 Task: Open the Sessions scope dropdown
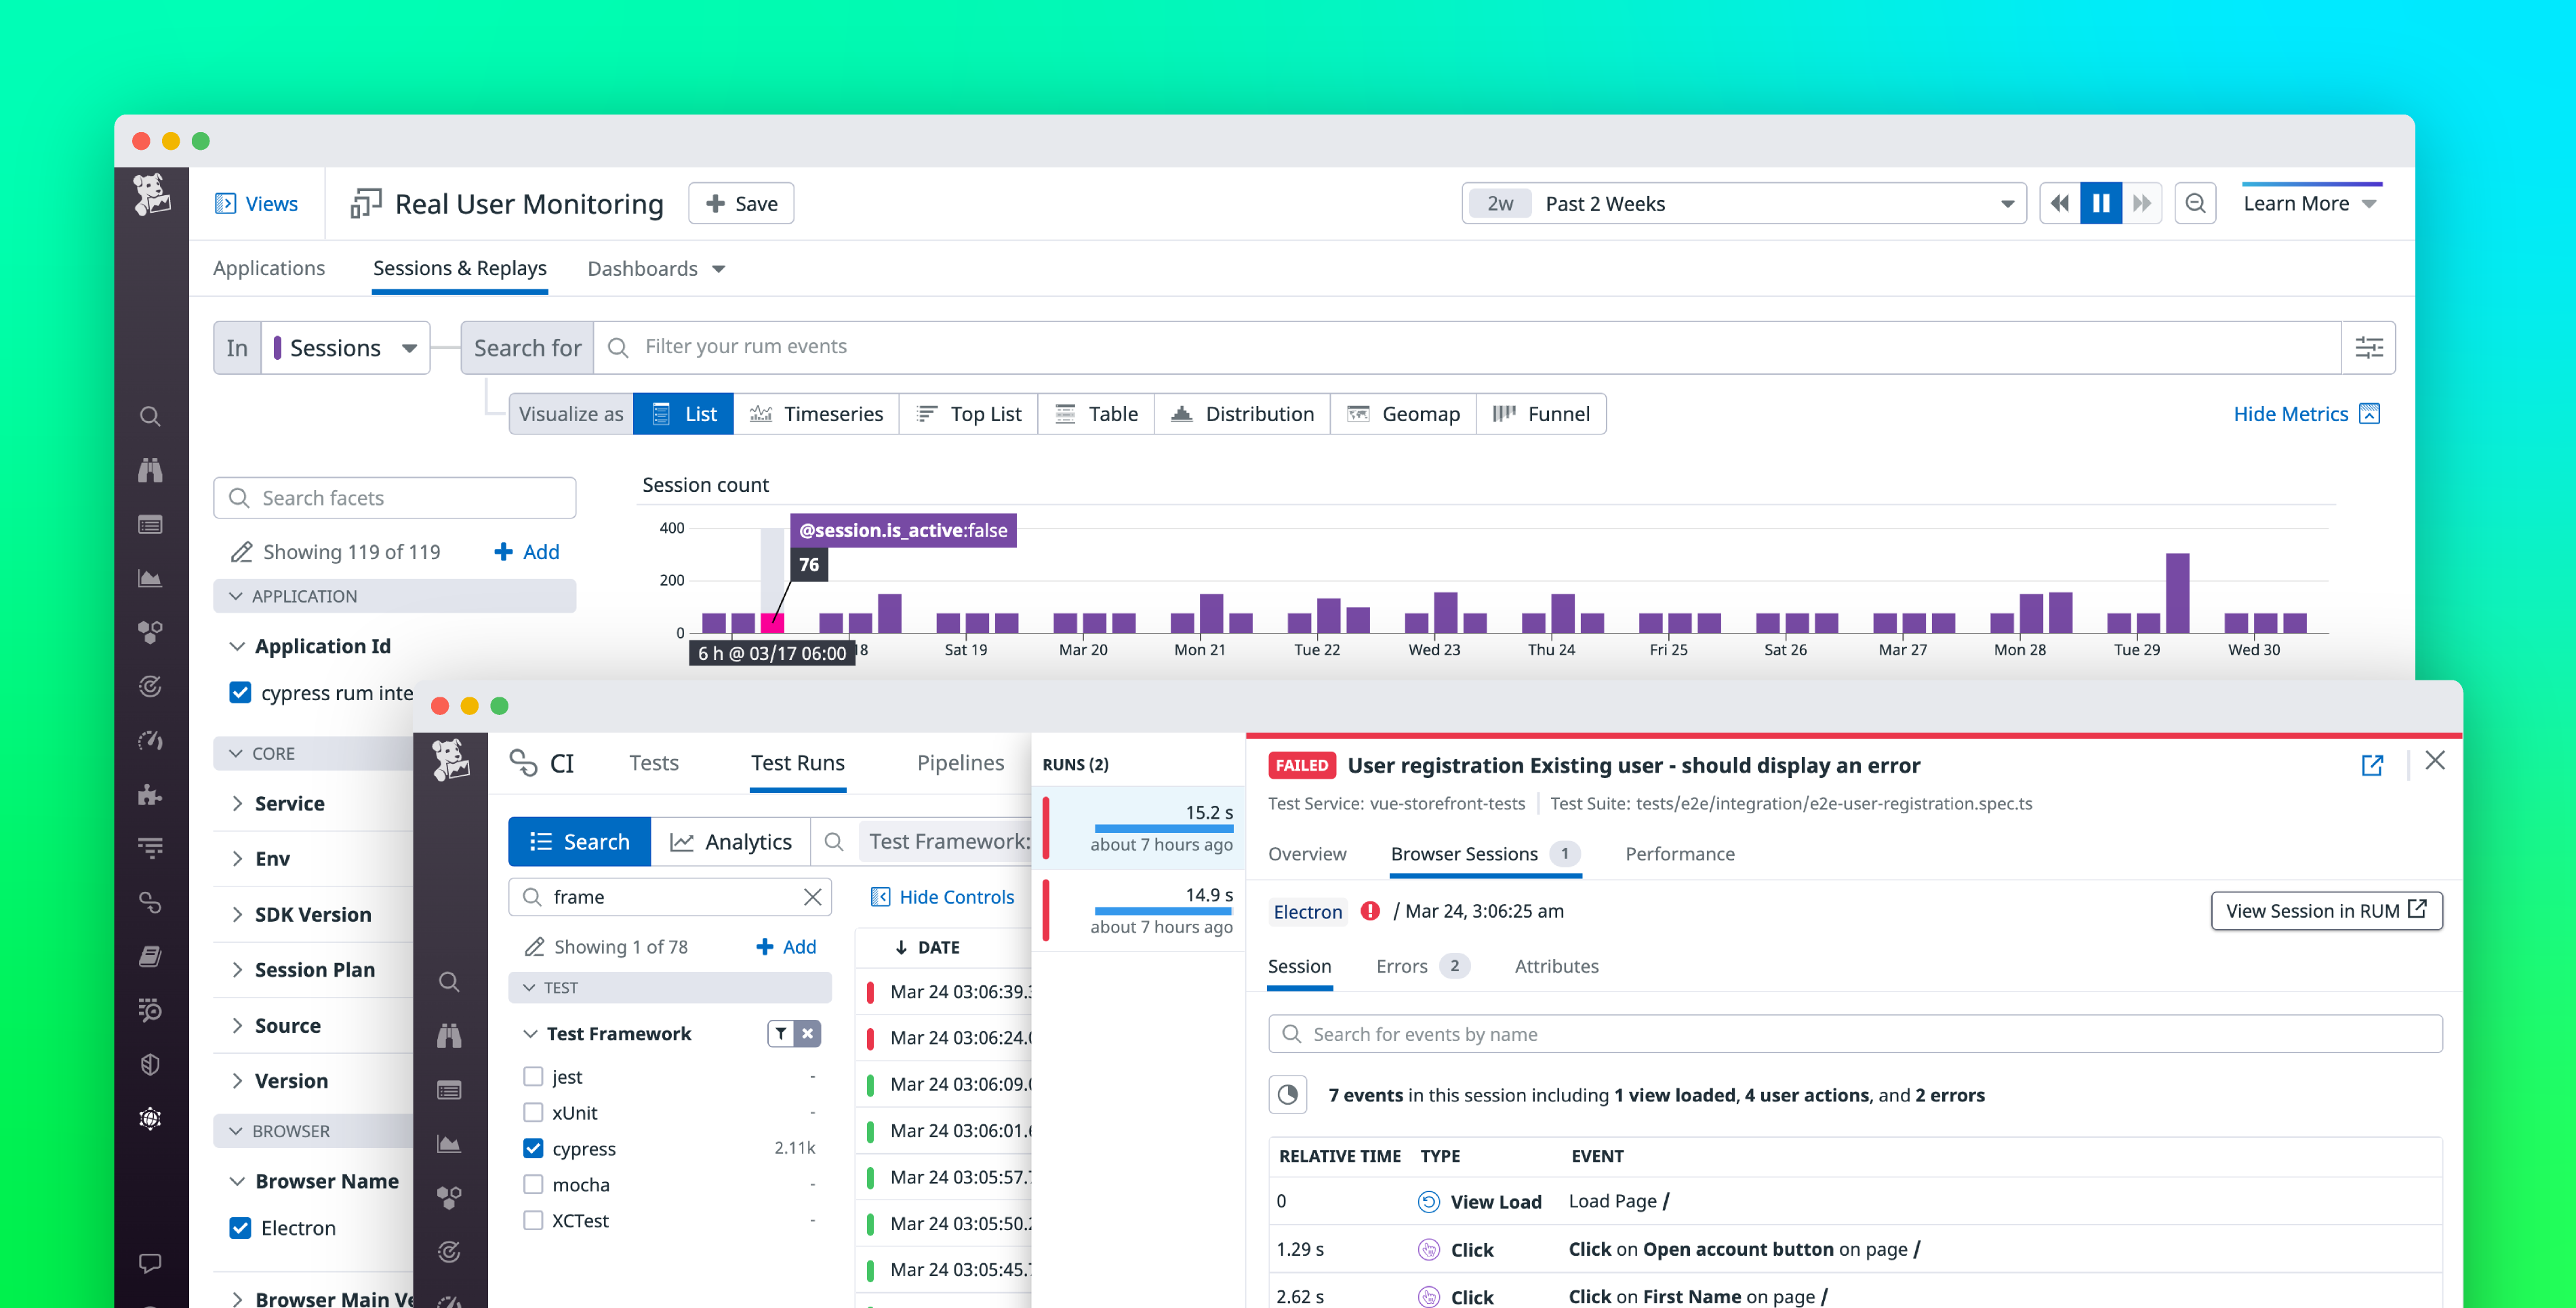345,347
